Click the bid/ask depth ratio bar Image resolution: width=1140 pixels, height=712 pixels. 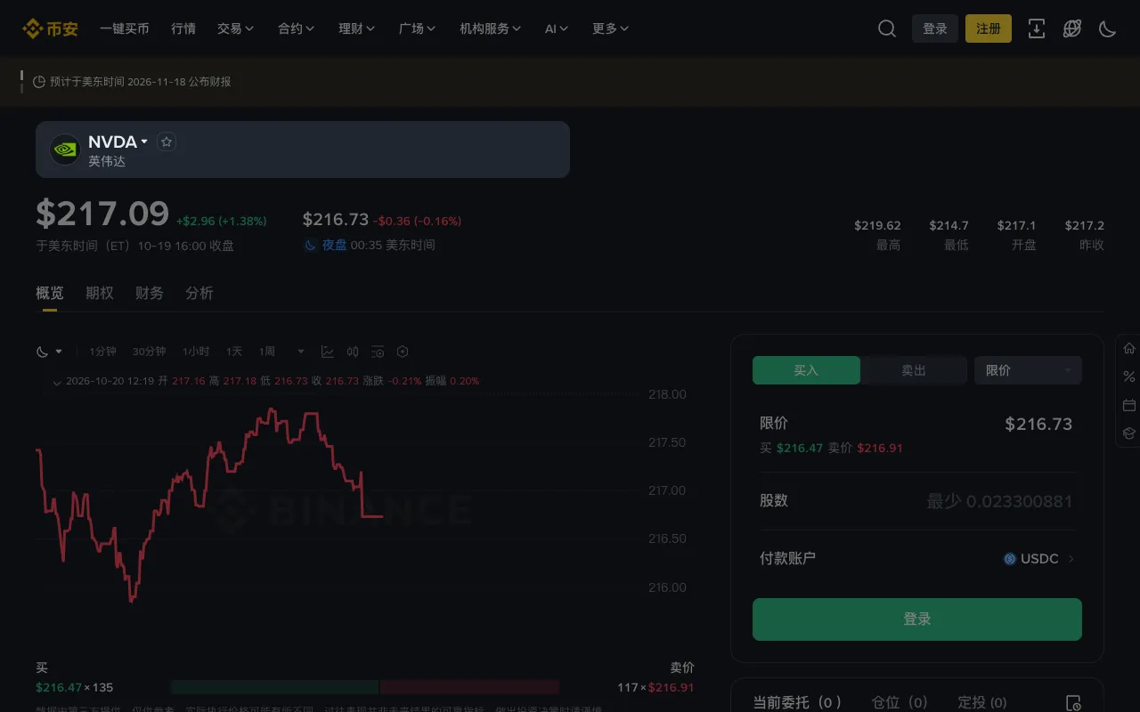365,687
